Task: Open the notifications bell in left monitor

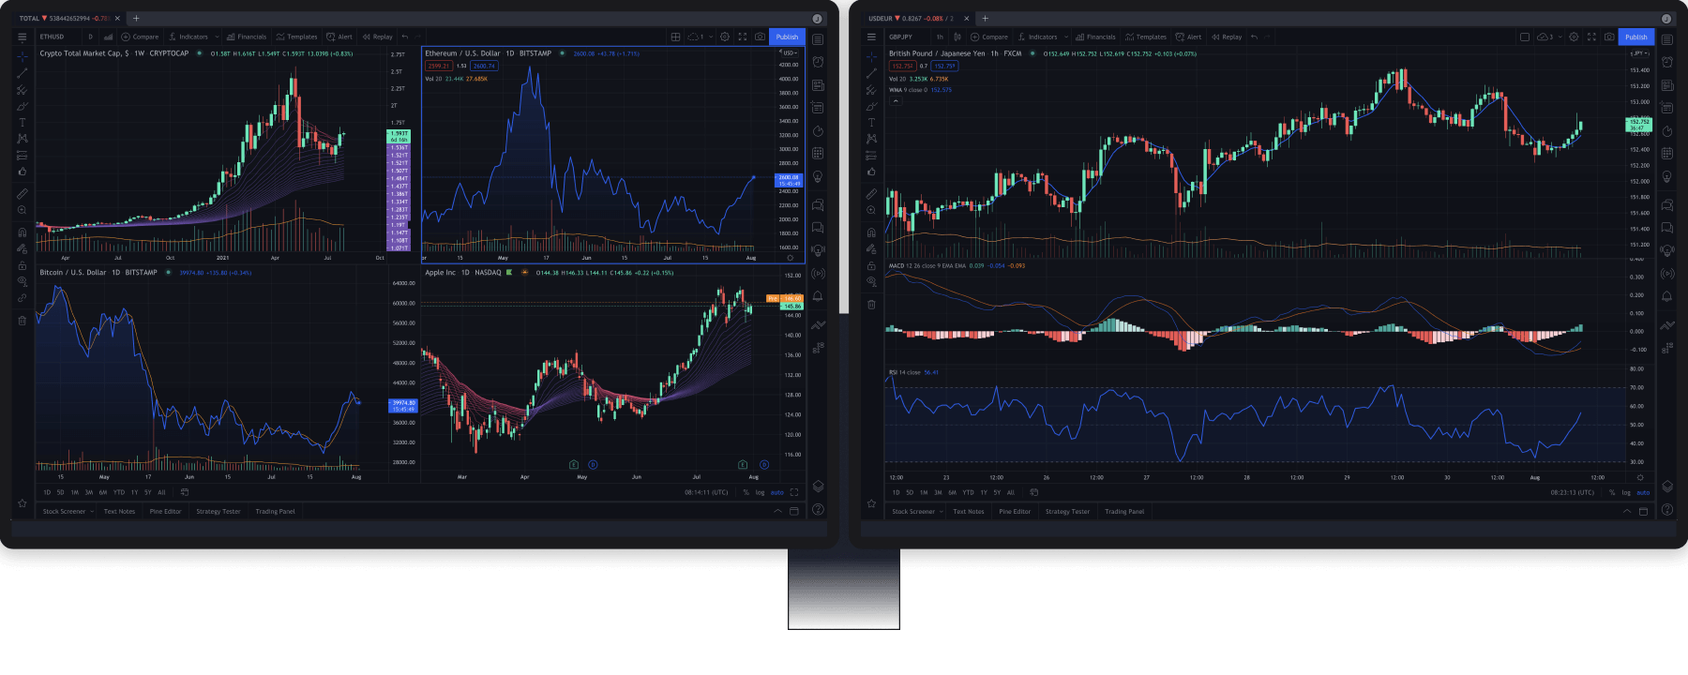Action: [818, 295]
